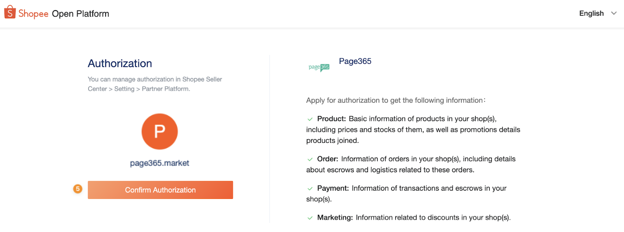The width and height of the screenshot is (624, 232).
Task: Click the Page365 app logo icon
Action: point(319,68)
